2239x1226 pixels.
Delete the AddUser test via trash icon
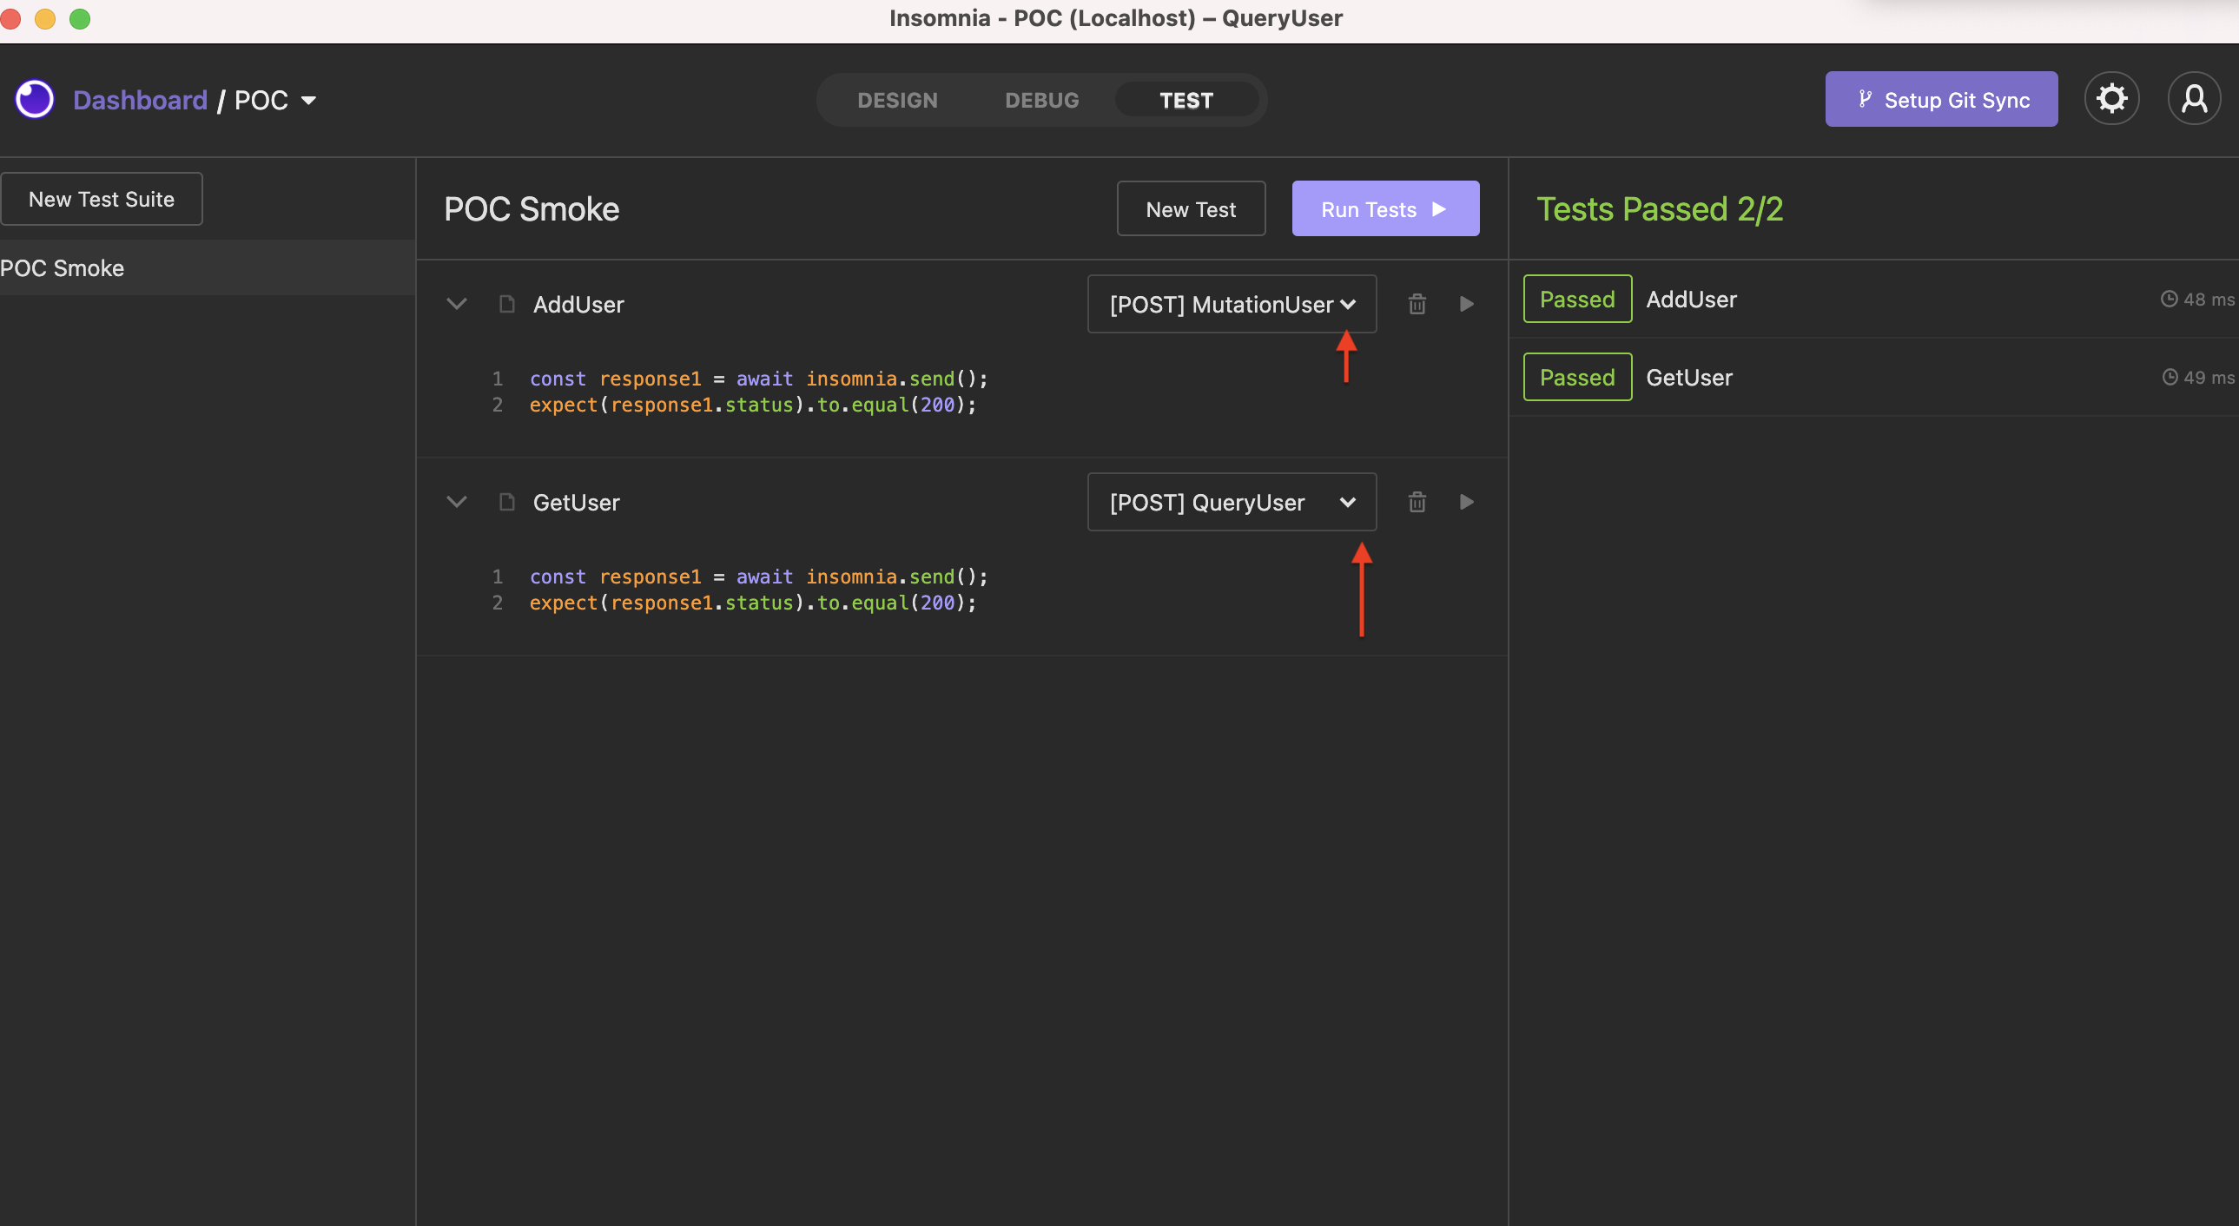1417,304
